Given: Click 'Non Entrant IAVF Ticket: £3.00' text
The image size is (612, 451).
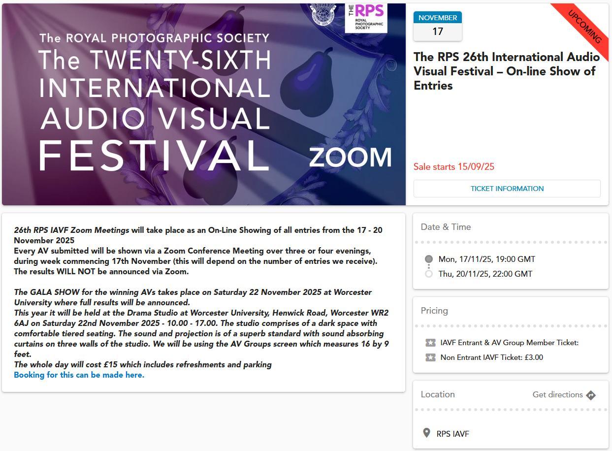Looking at the screenshot, I should pyautogui.click(x=492, y=357).
